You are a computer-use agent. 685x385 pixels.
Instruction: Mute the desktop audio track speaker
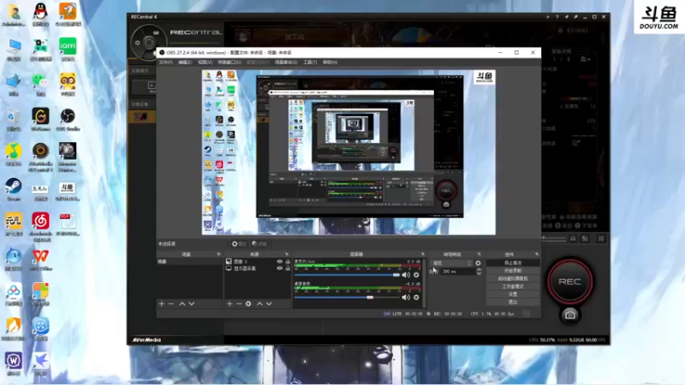point(406,297)
